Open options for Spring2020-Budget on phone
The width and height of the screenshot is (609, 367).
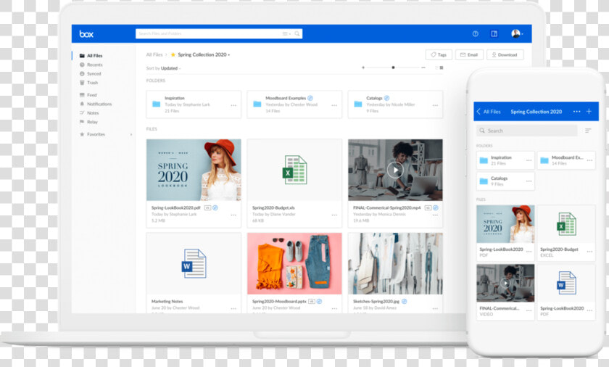(589, 252)
